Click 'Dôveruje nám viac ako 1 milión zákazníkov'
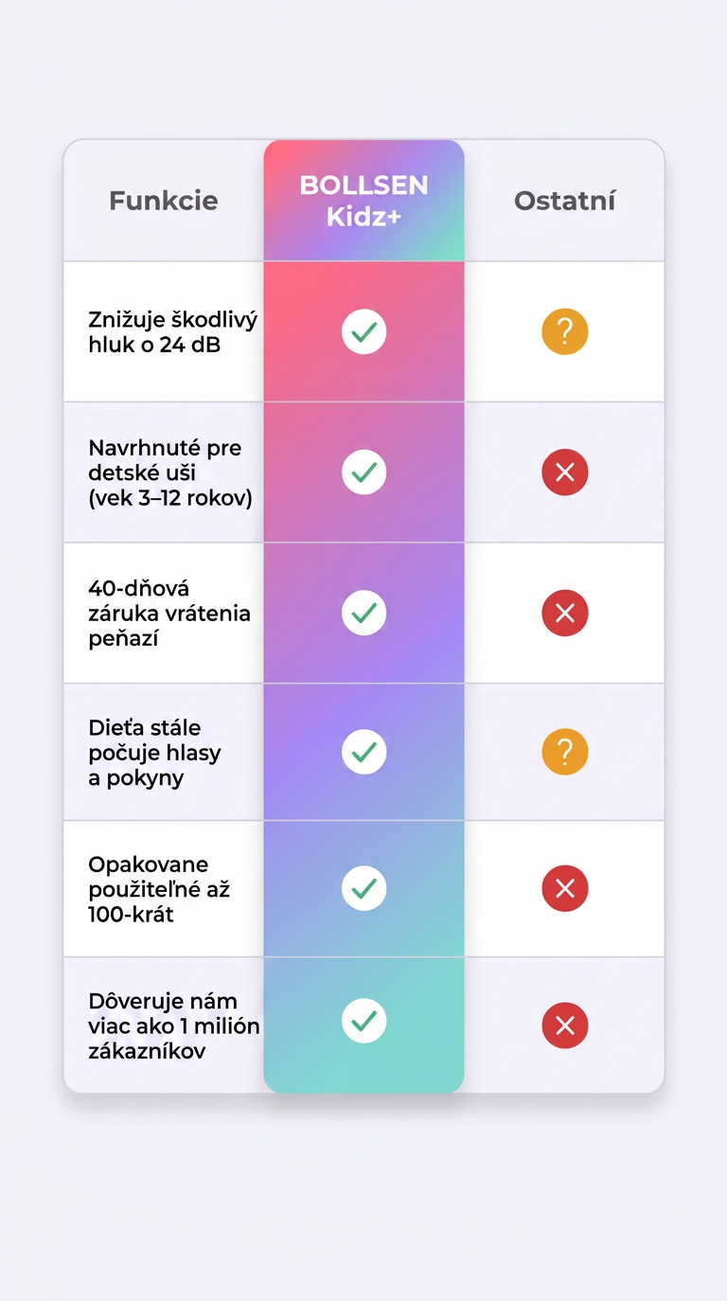This screenshot has width=727, height=1301. coord(173,1025)
